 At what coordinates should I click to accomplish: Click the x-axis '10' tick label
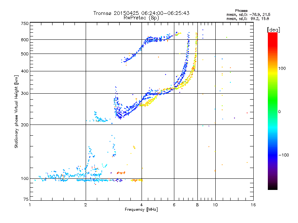(215, 205)
